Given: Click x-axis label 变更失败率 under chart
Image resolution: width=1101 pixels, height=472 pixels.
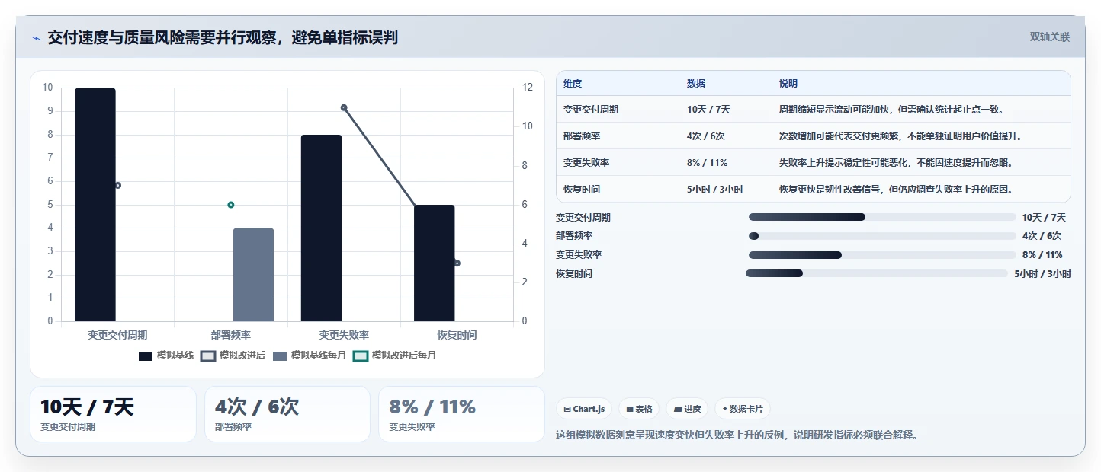Looking at the screenshot, I should click(344, 335).
